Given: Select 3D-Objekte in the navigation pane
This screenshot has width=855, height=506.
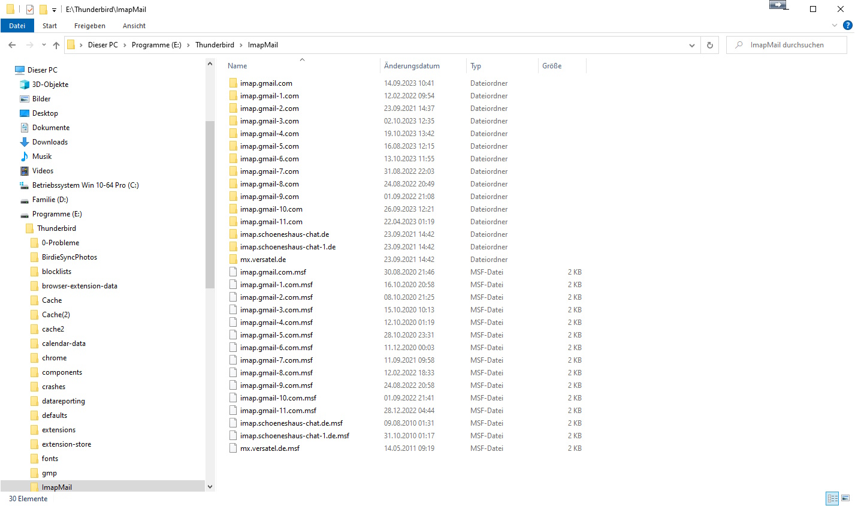Looking at the screenshot, I should click(50, 85).
